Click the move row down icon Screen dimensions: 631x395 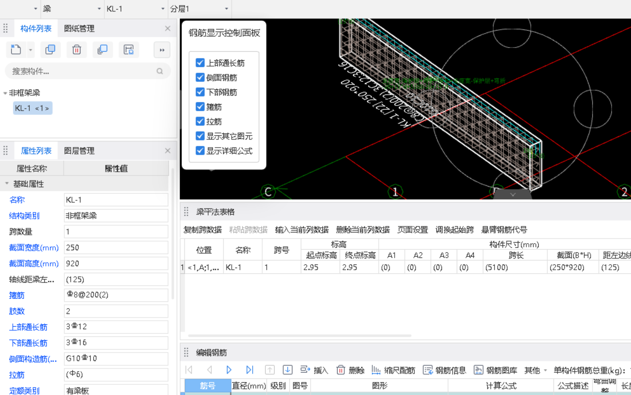click(x=287, y=370)
